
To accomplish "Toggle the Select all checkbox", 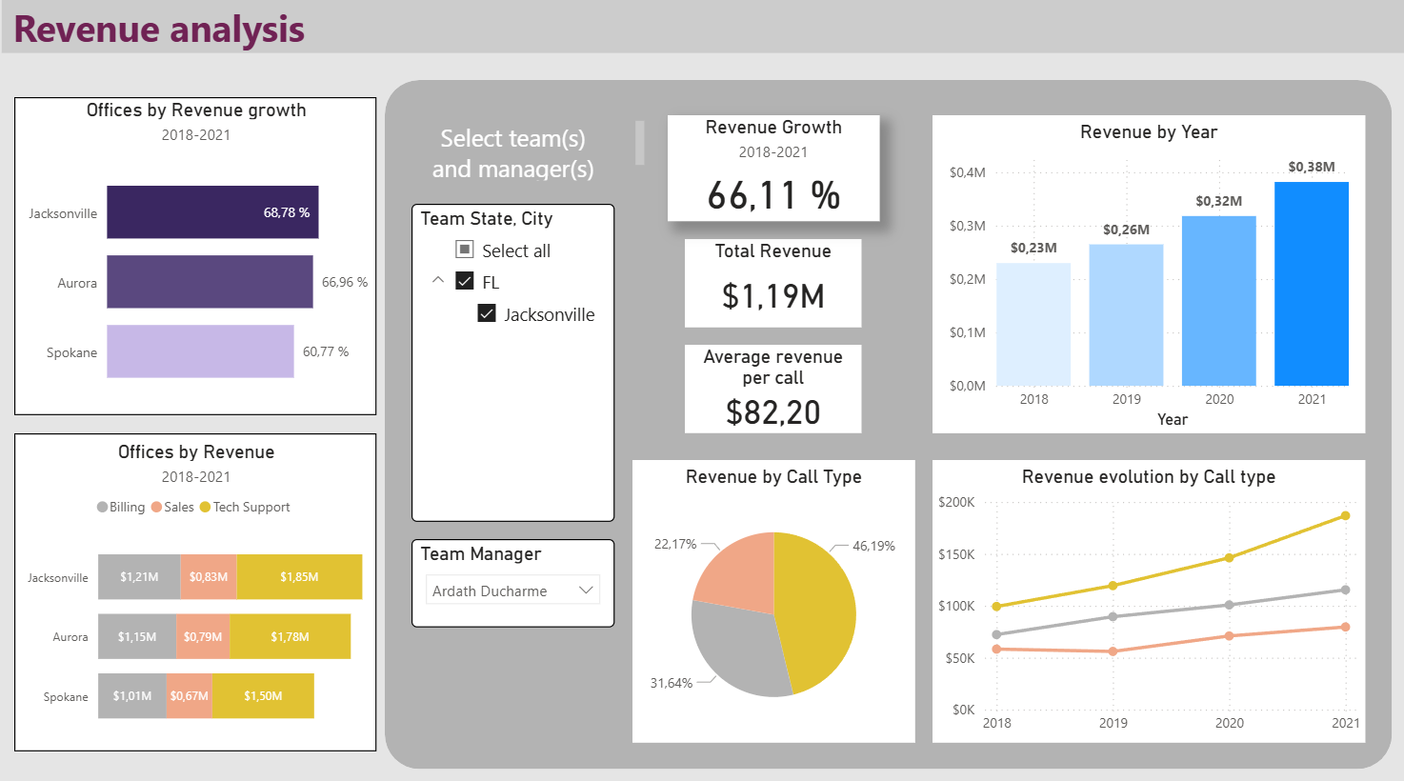I will pyautogui.click(x=465, y=250).
